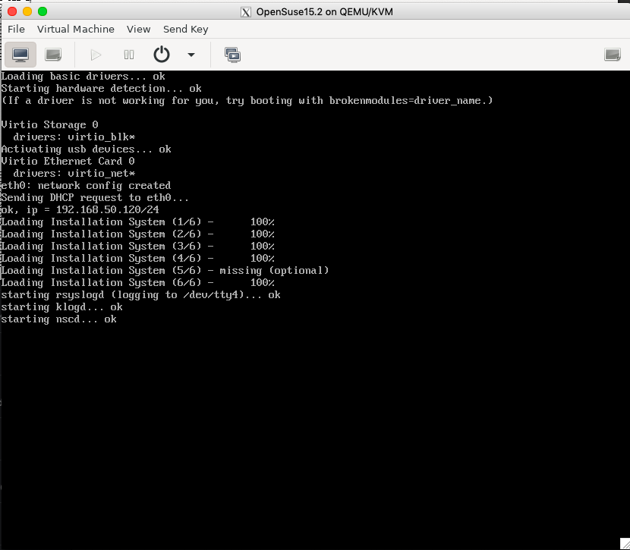This screenshot has width=630, height=550.
Task: Click 'Loading Installation System (5/6)' missing line
Action: (165, 271)
